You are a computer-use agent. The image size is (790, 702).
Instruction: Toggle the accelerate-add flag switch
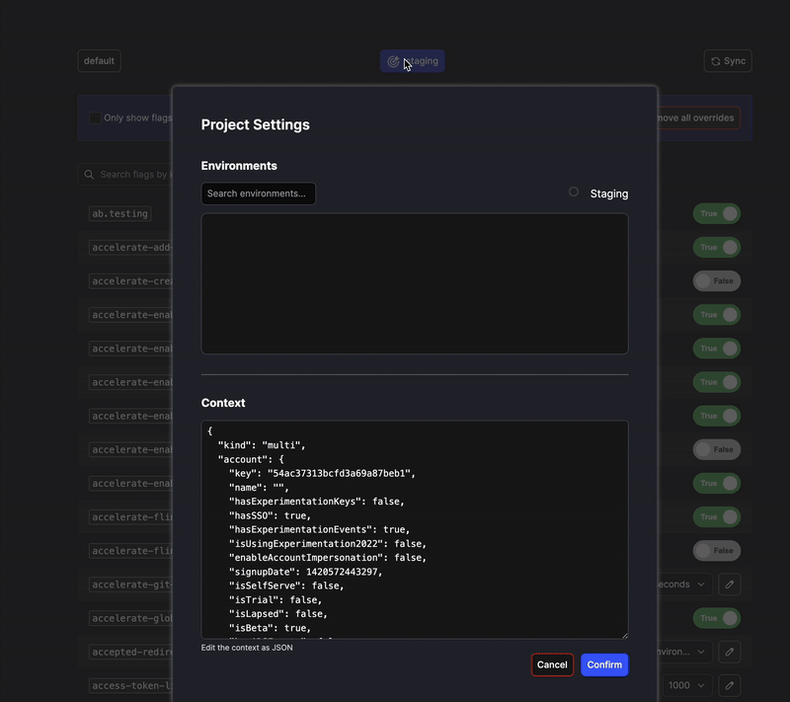(717, 247)
